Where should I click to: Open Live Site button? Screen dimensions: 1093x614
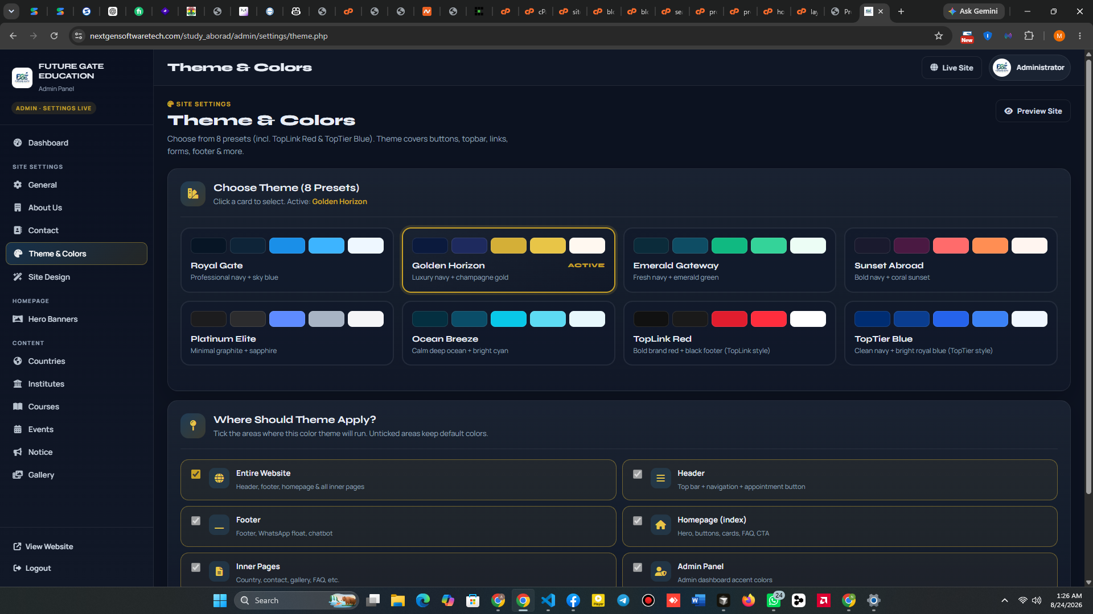tap(951, 68)
